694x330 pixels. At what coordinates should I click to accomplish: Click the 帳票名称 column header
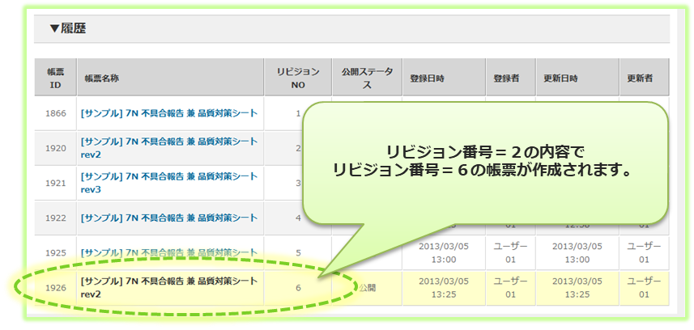101,79
